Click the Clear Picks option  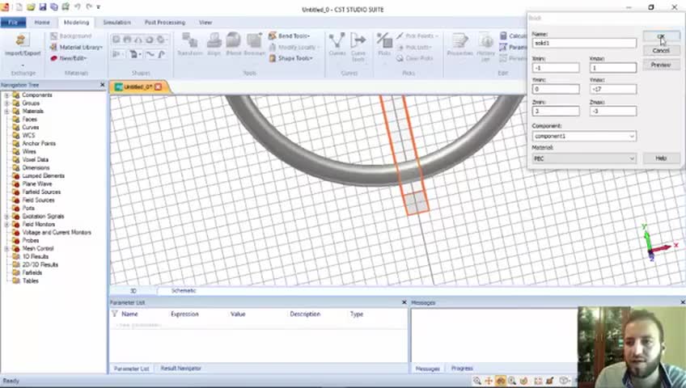pos(414,58)
